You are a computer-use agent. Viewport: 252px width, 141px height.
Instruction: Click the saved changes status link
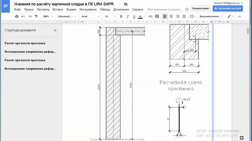pos(165,9)
